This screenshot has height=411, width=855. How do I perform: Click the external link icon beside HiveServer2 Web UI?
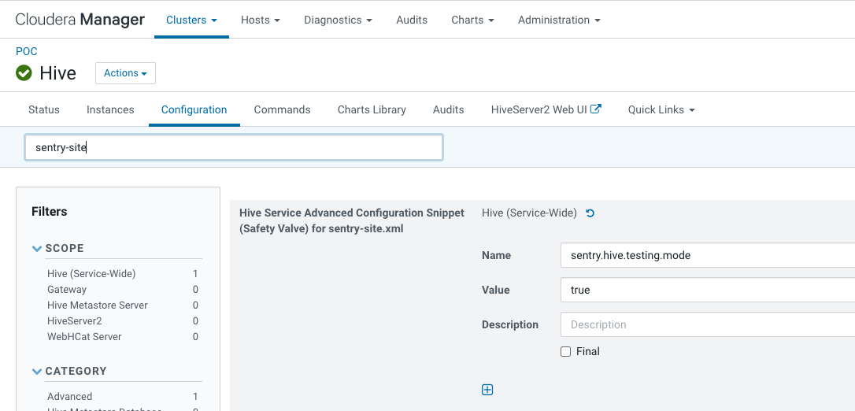click(596, 109)
